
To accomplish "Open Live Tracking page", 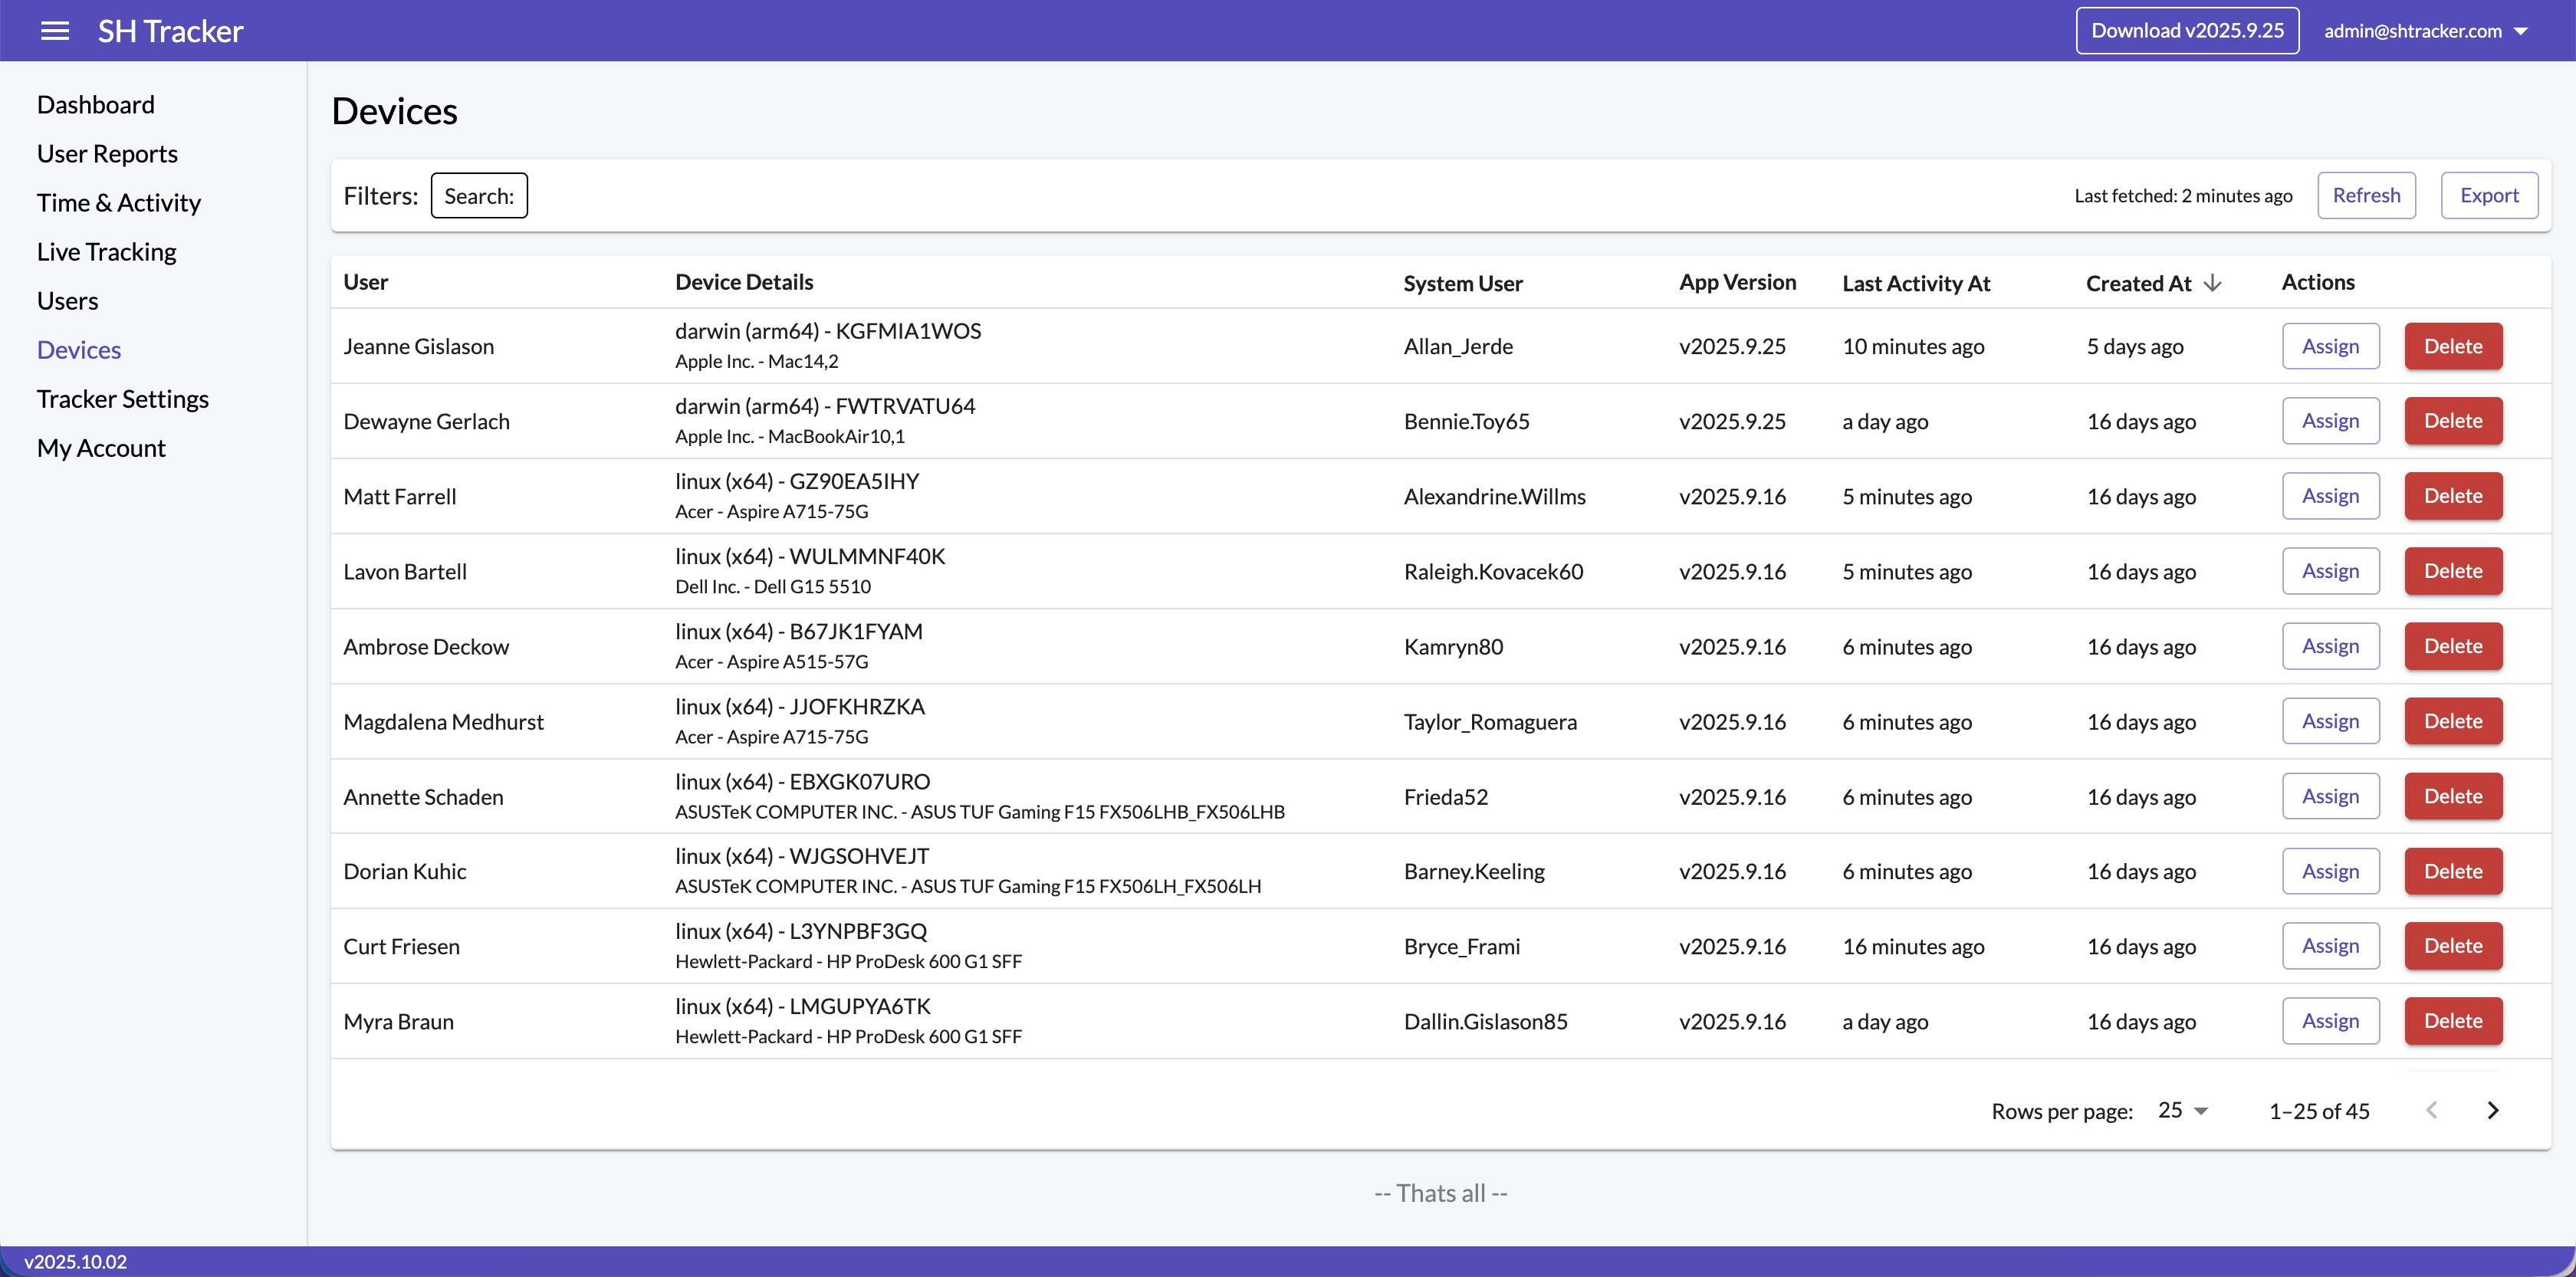I will point(106,252).
